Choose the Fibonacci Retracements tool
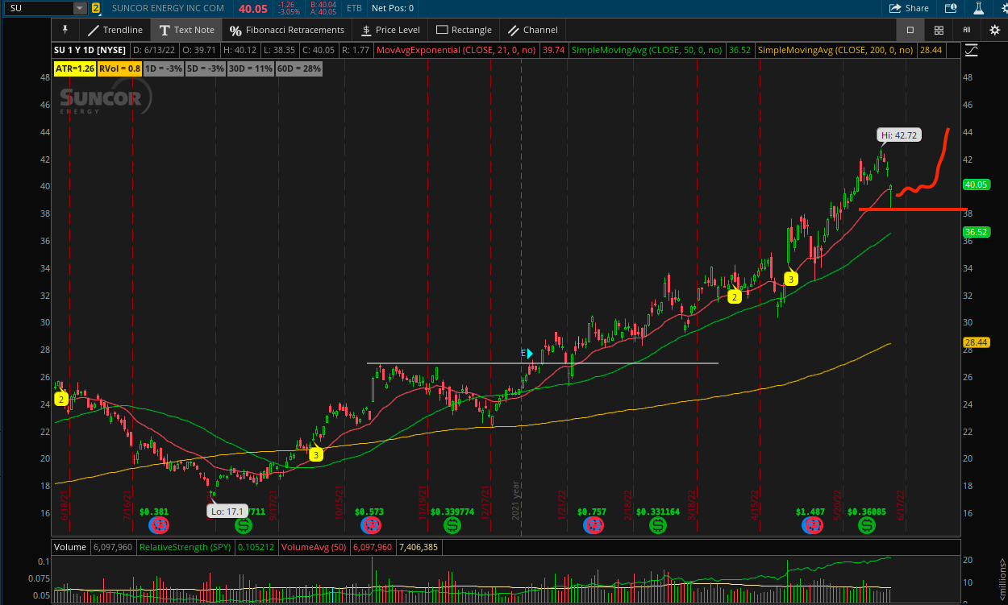This screenshot has height=605, width=1008. tap(287, 30)
